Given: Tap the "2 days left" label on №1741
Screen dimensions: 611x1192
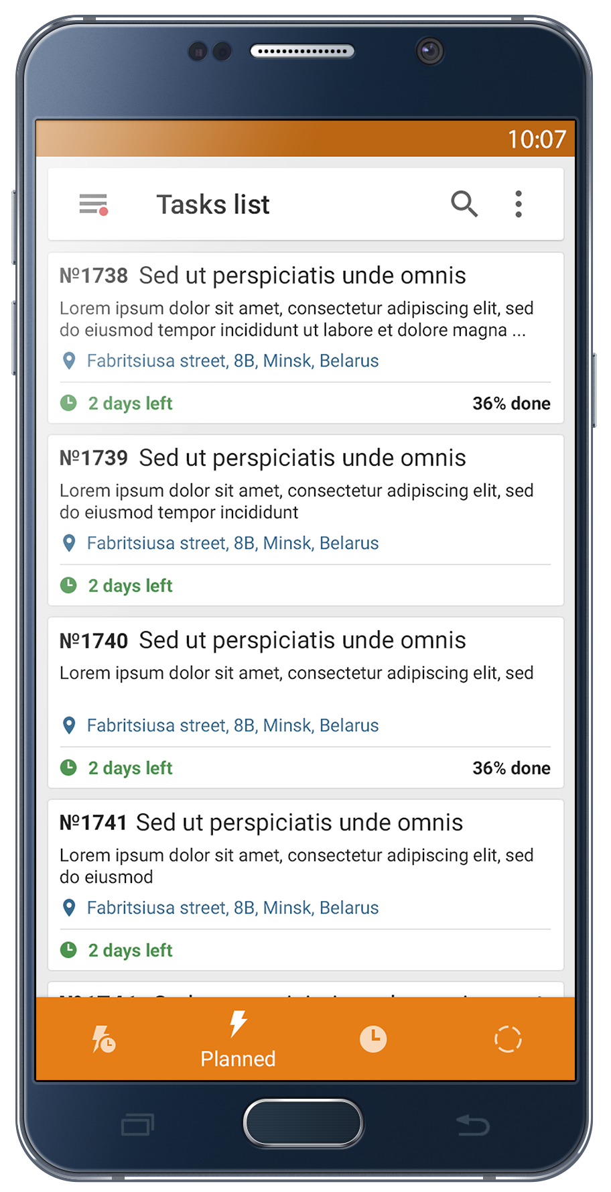Looking at the screenshot, I should (130, 949).
